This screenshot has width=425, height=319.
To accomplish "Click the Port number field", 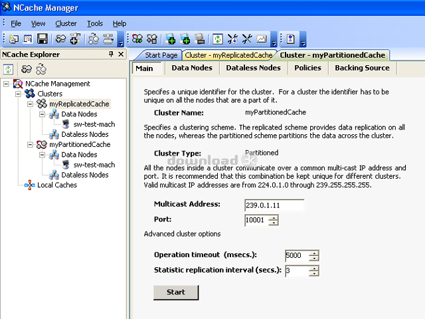I will point(256,220).
